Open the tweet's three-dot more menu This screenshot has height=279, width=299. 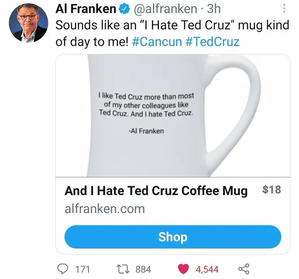coord(284,9)
